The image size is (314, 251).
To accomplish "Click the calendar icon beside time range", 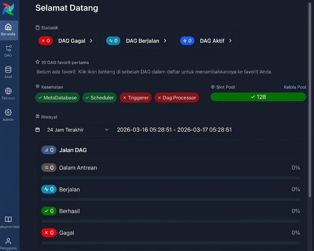I will [x=37, y=130].
